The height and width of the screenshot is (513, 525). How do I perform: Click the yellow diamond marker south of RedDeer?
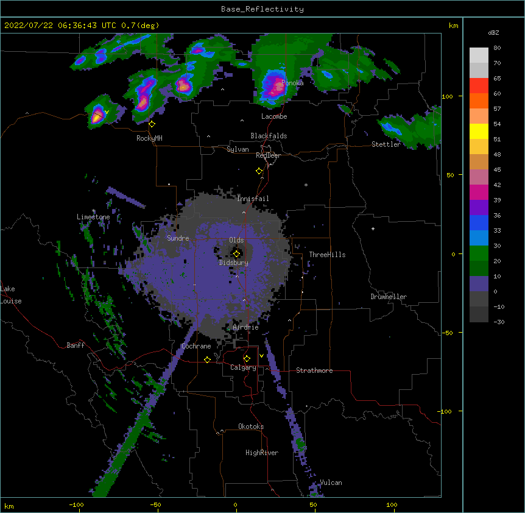tap(259, 171)
